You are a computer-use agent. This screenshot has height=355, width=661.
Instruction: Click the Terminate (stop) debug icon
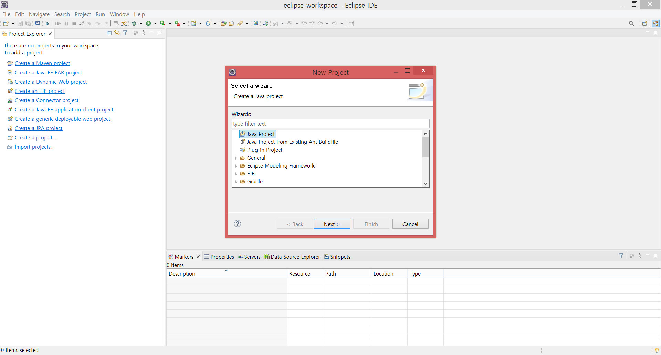(x=74, y=23)
